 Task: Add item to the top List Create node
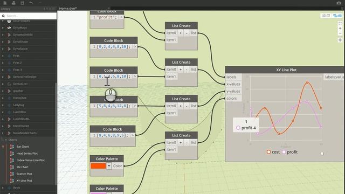[181, 33]
